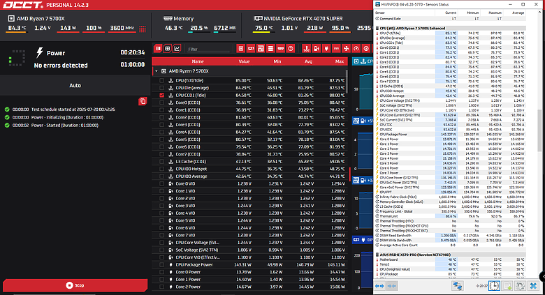Toggle the temperature sensor filter icon
This screenshot has width=545, height=295.
(x=306, y=49)
